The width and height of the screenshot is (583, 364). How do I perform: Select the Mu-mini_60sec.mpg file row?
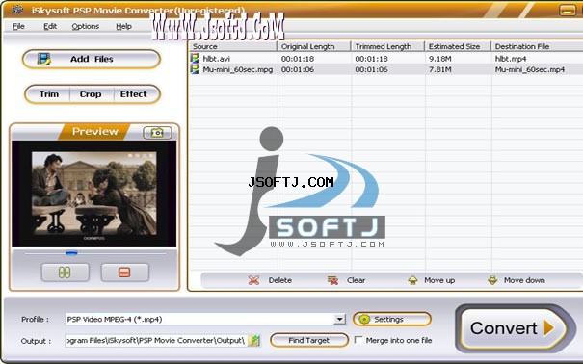386,69
